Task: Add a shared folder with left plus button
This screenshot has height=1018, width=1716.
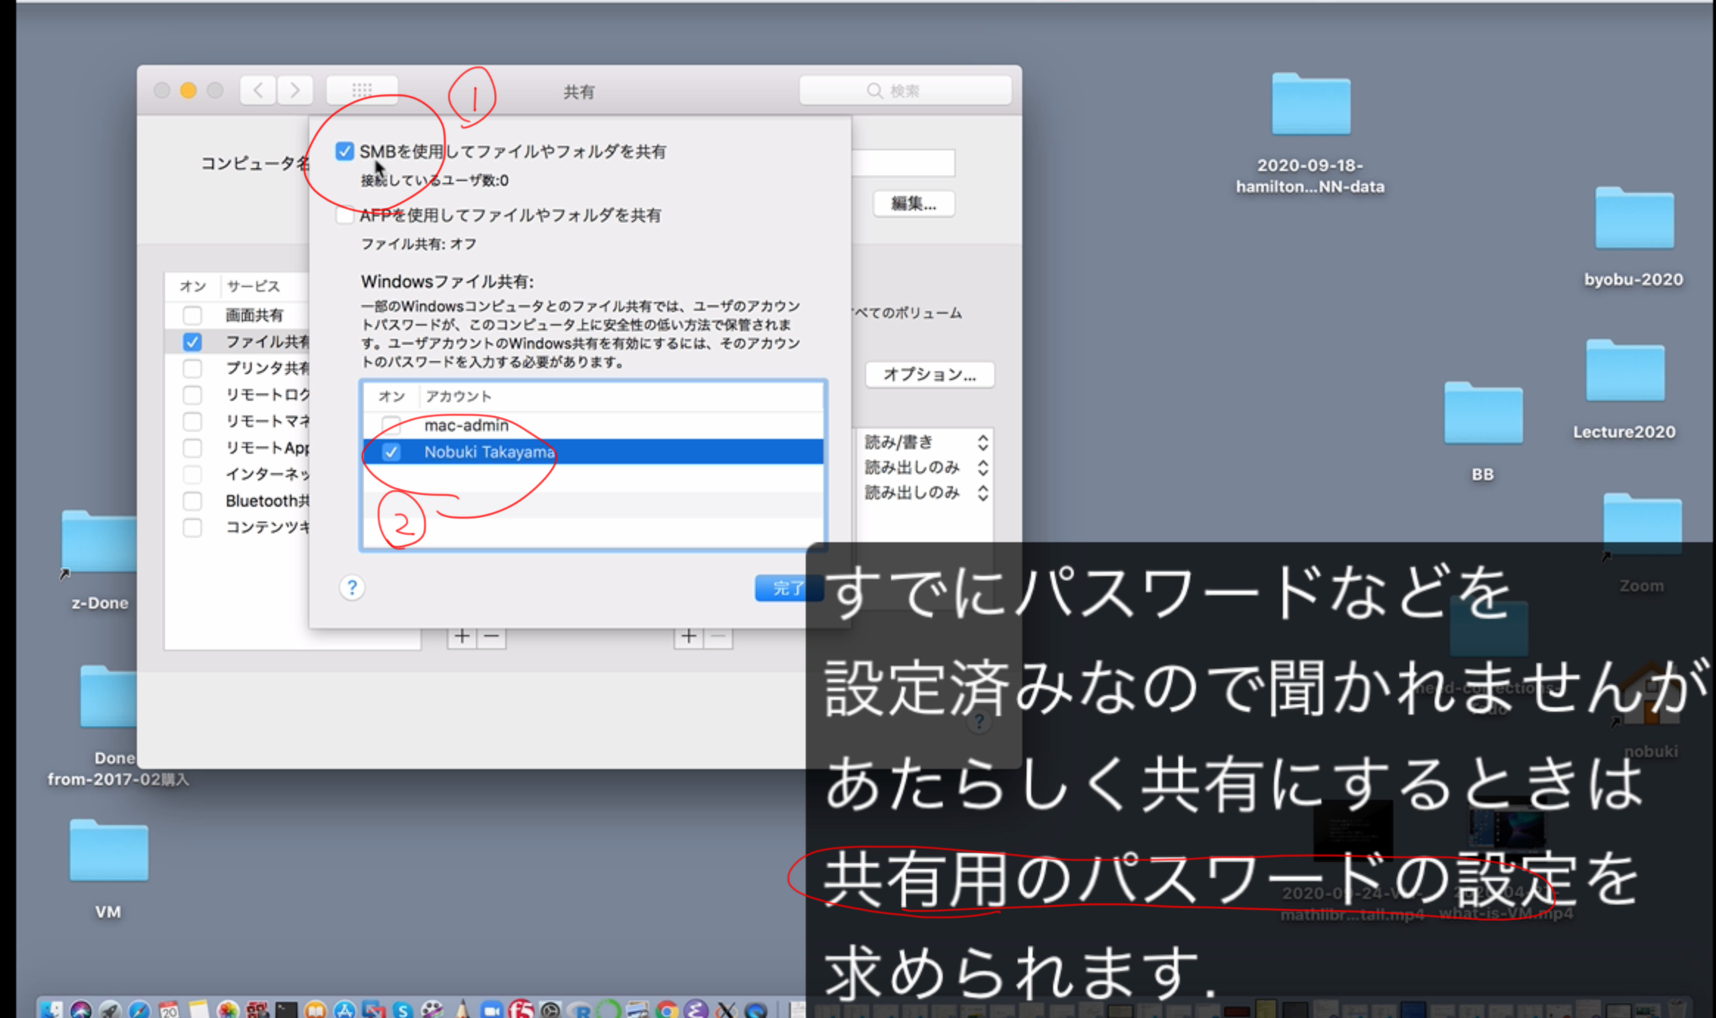Action: tap(463, 636)
